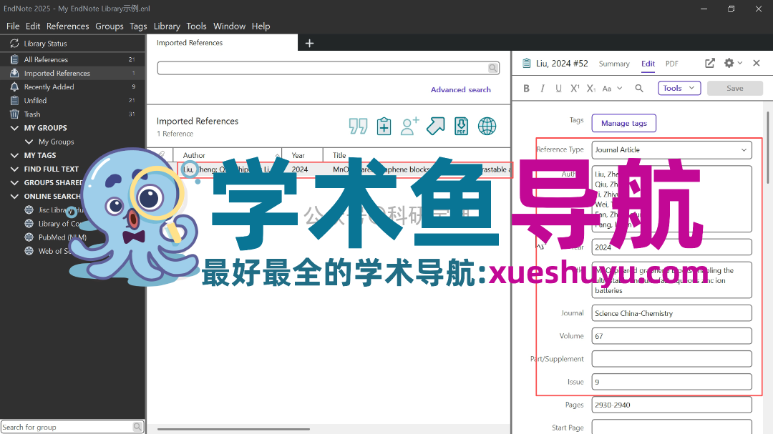This screenshot has width=773, height=434.
Task: Click the insert citation quote icon
Action: tap(358, 126)
